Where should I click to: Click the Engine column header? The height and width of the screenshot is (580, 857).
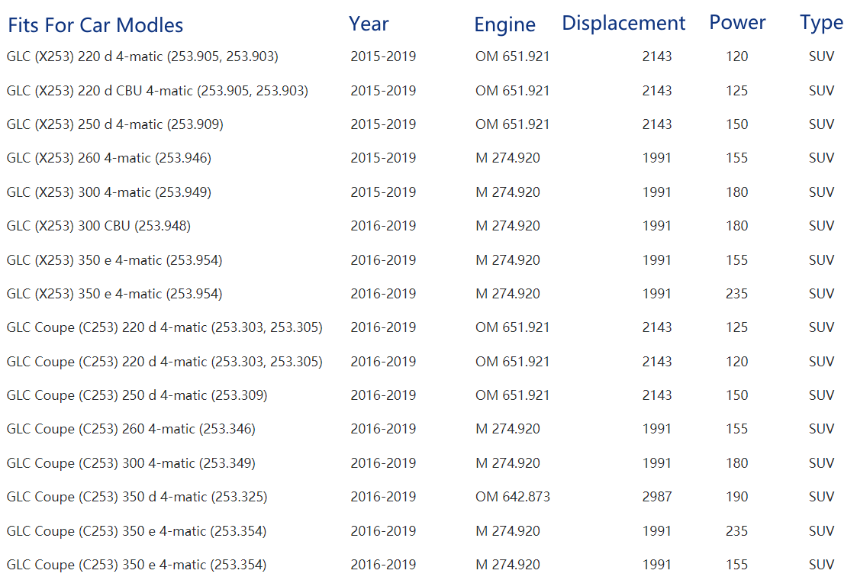(504, 24)
